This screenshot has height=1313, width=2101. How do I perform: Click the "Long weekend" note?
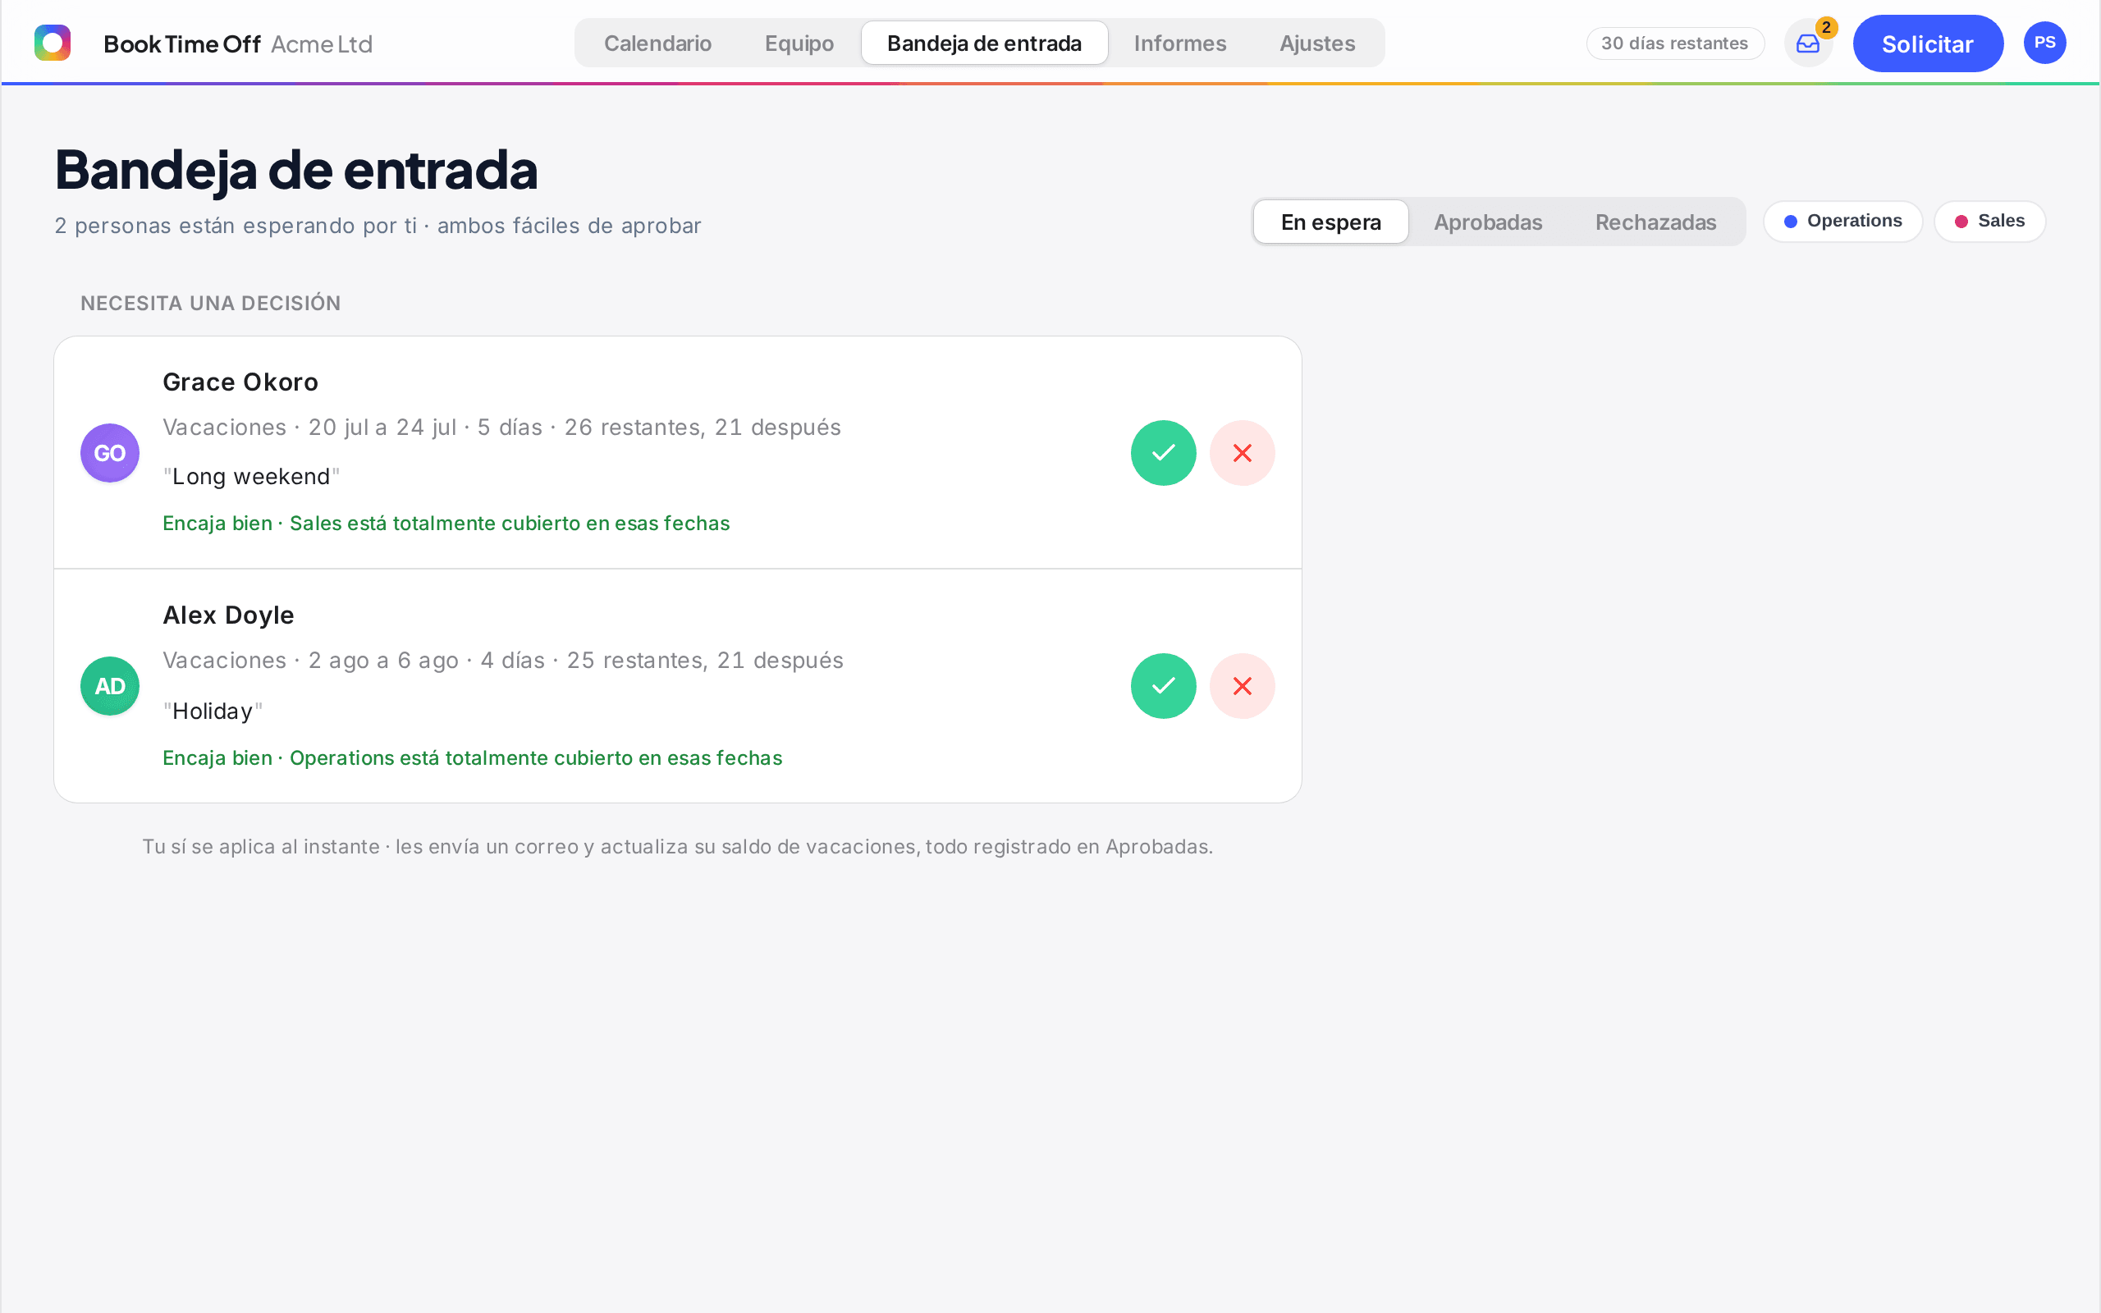[x=252, y=477]
